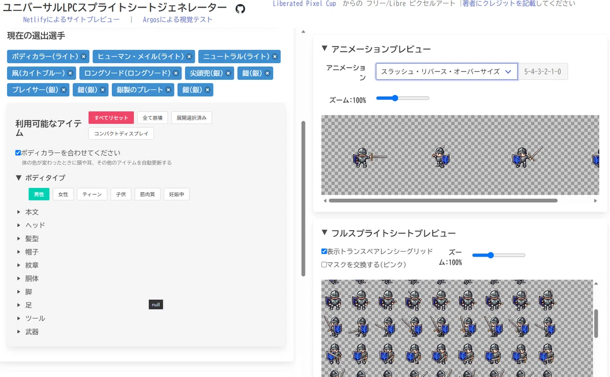Viewport: 610px width, 377px height.
Task: Open the アニメーション dropdown
Action: (446, 72)
